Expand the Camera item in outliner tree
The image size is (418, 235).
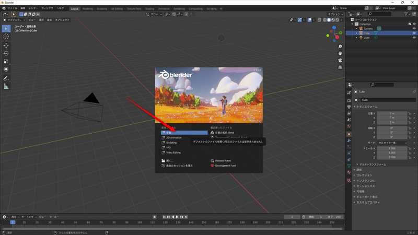356,29
